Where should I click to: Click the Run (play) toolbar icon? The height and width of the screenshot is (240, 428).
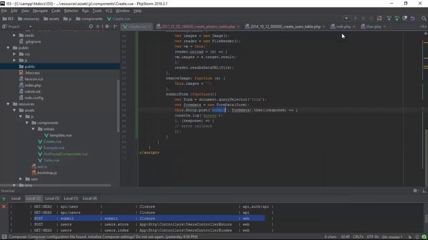[x=355, y=19]
